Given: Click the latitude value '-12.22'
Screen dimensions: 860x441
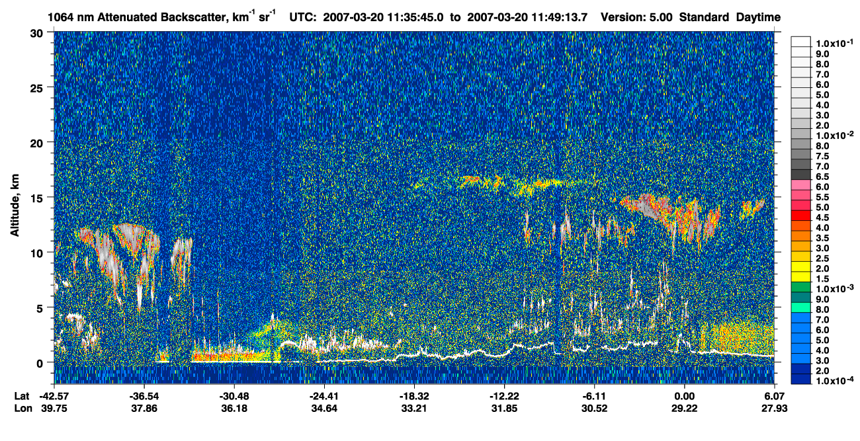Looking at the screenshot, I should [x=504, y=395].
